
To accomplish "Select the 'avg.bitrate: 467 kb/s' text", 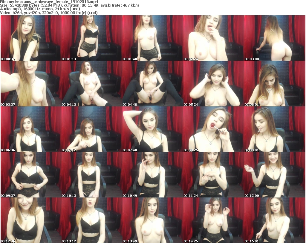I will pos(120,5).
